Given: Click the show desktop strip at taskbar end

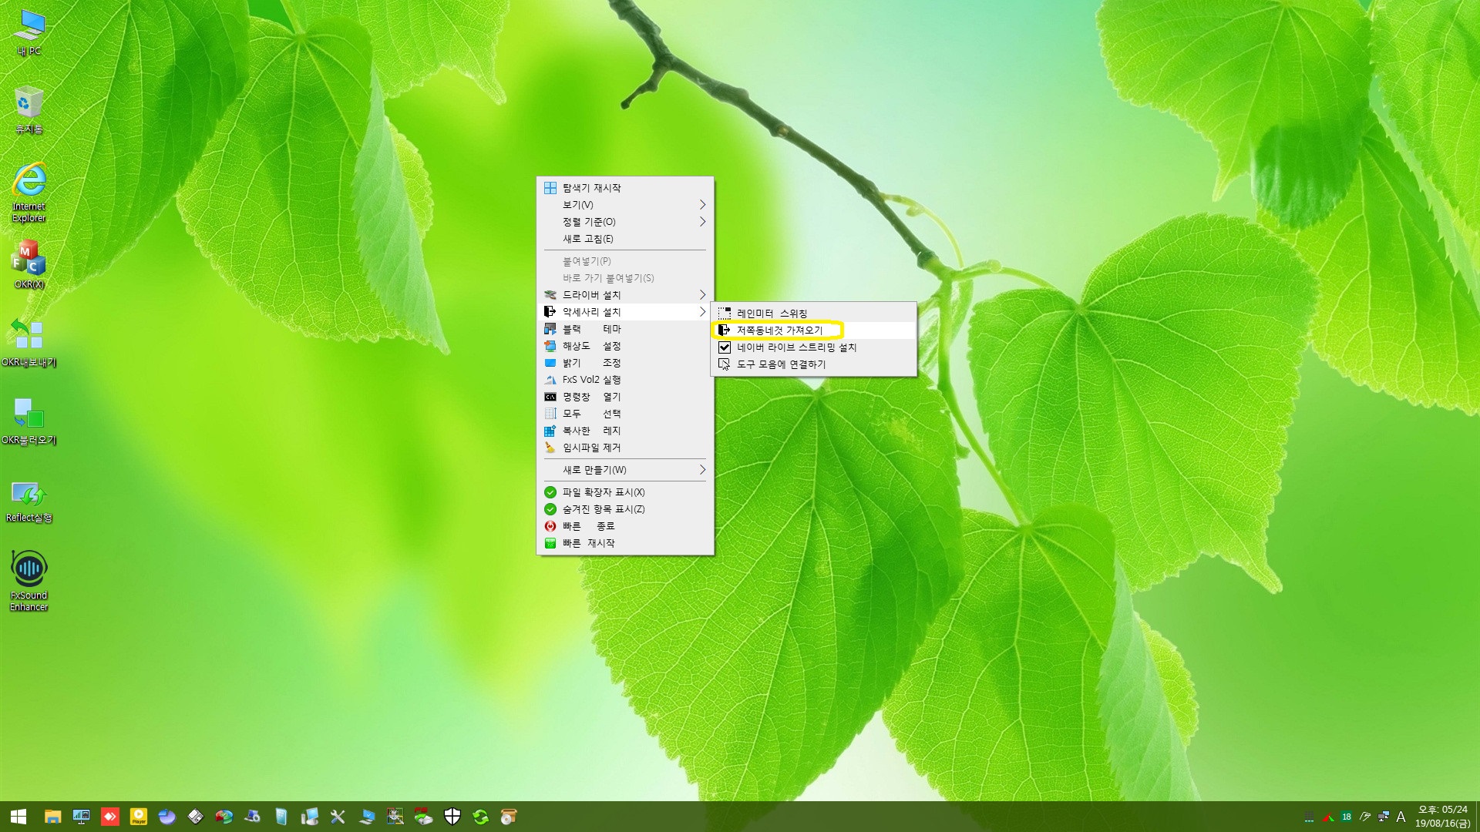Looking at the screenshot, I should 1477,817.
